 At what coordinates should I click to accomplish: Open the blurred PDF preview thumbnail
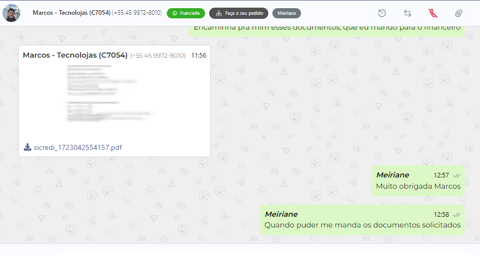(x=109, y=95)
